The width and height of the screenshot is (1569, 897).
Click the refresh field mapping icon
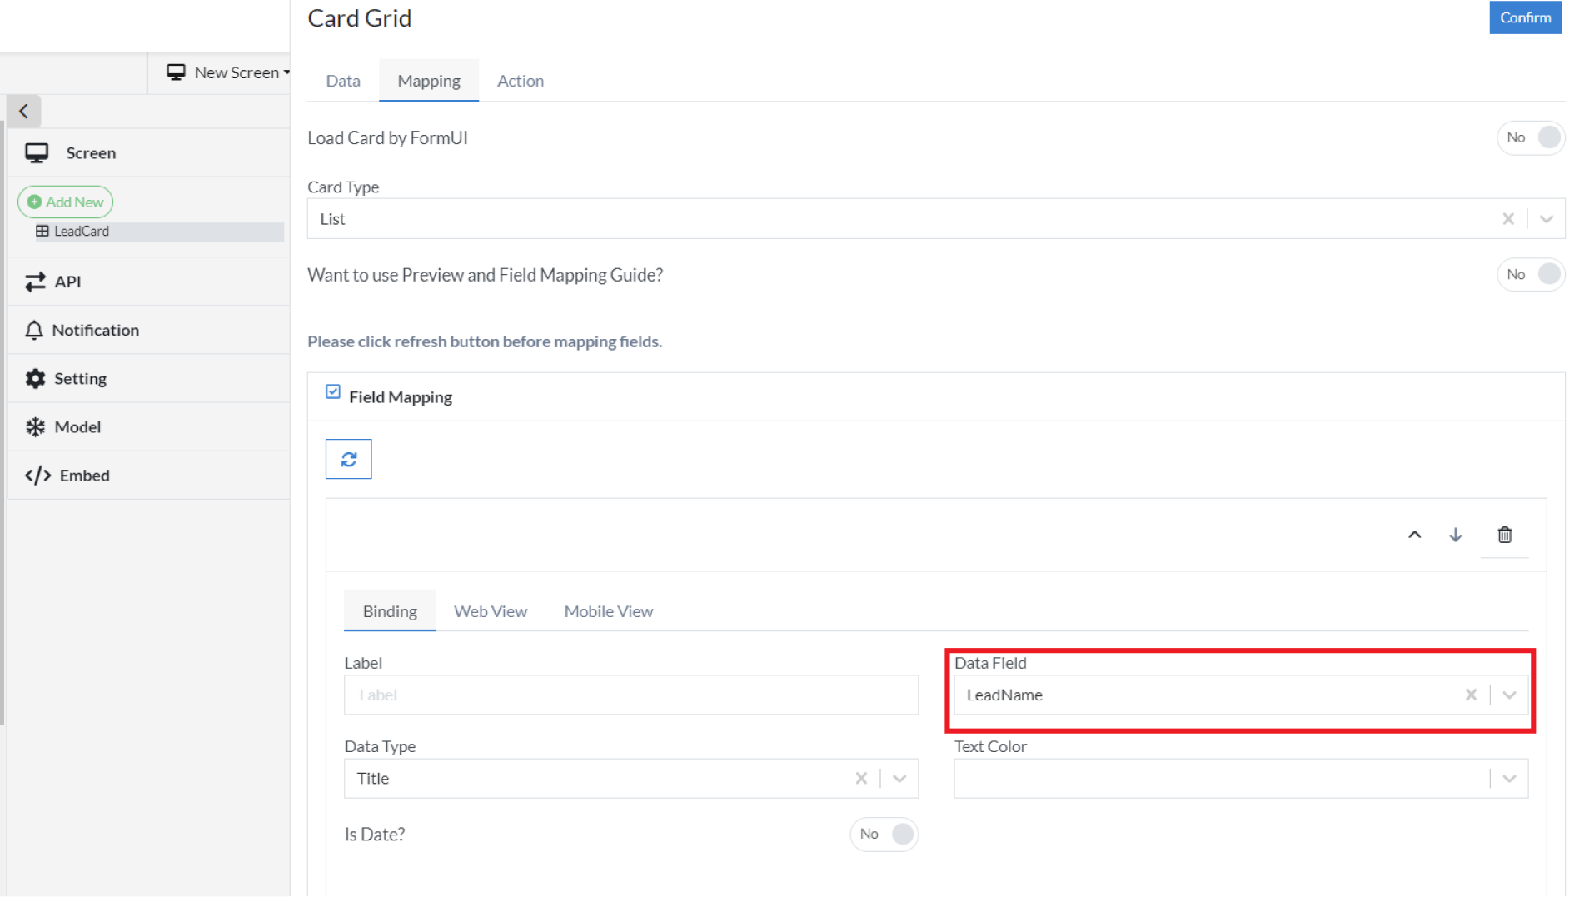coord(348,459)
